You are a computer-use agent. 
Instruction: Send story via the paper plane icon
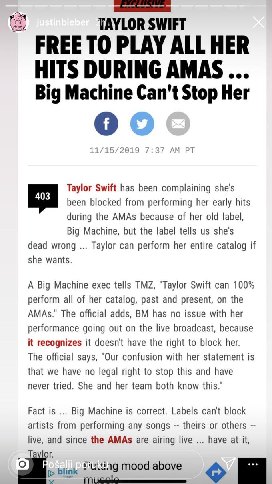[x=228, y=463]
